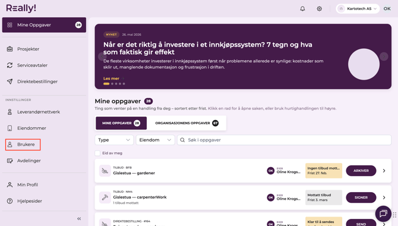Click the Klar til å sendes badge
The width and height of the screenshot is (398, 226).
(x=324, y=222)
